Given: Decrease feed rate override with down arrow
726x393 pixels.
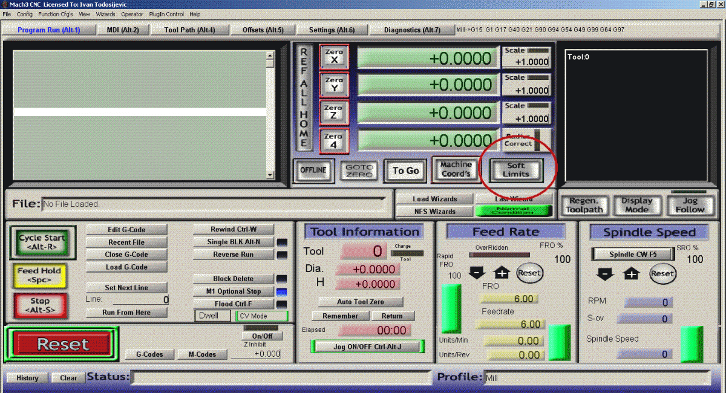Looking at the screenshot, I should click(x=477, y=273).
